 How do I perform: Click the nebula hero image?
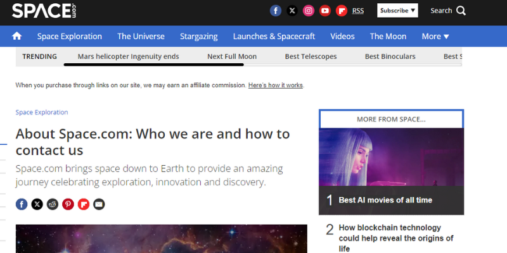162,239
